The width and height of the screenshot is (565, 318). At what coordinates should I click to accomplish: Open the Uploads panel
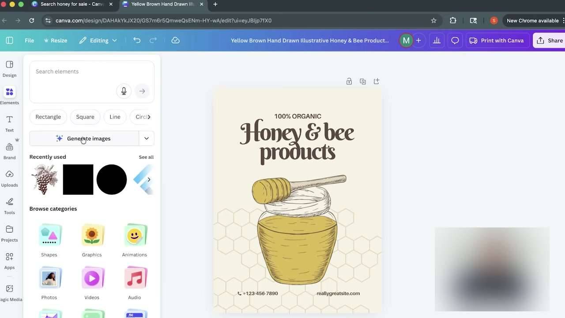9,178
